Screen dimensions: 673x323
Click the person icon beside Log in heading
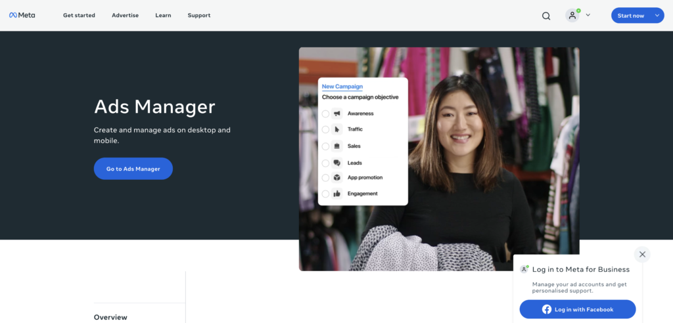pyautogui.click(x=524, y=269)
